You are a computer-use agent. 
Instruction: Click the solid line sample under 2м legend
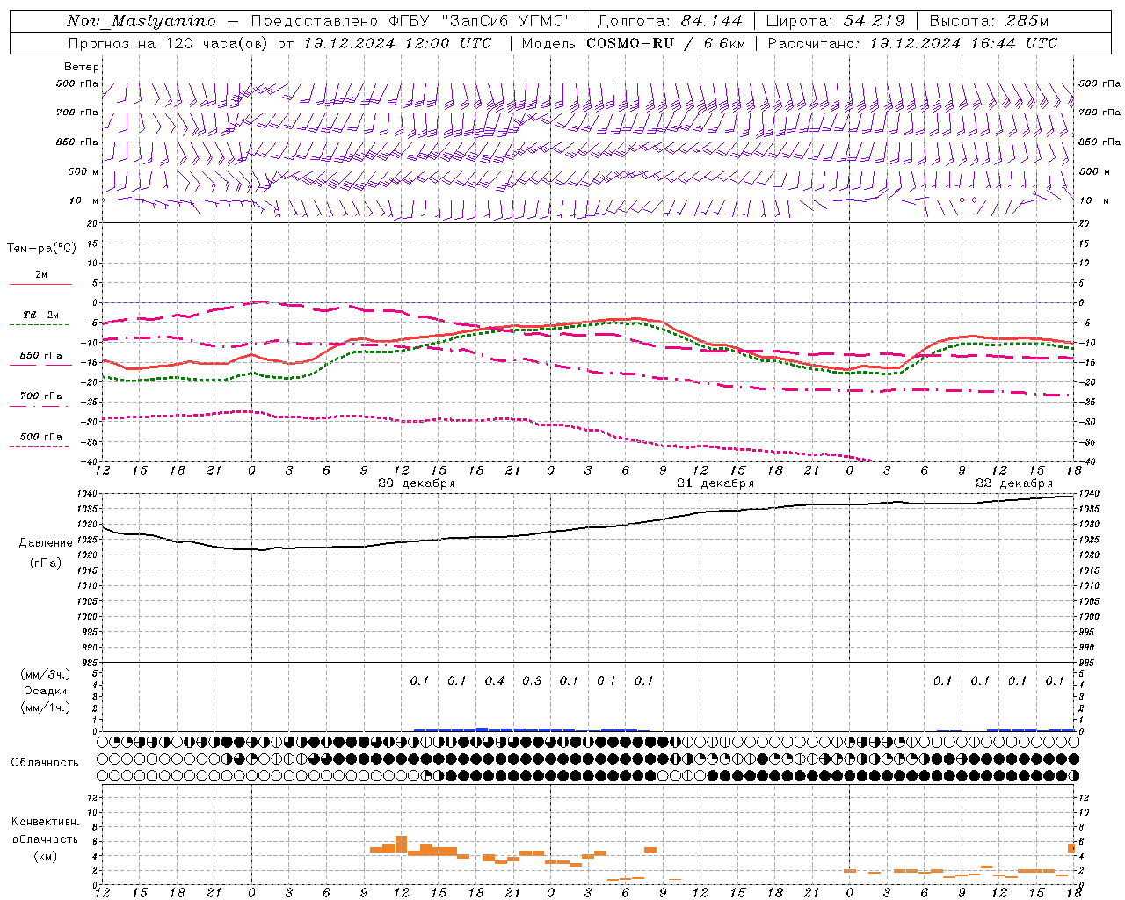pos(40,284)
